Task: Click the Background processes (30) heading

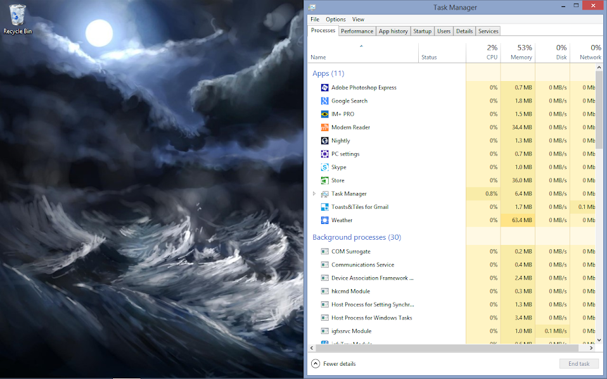Action: coord(357,237)
